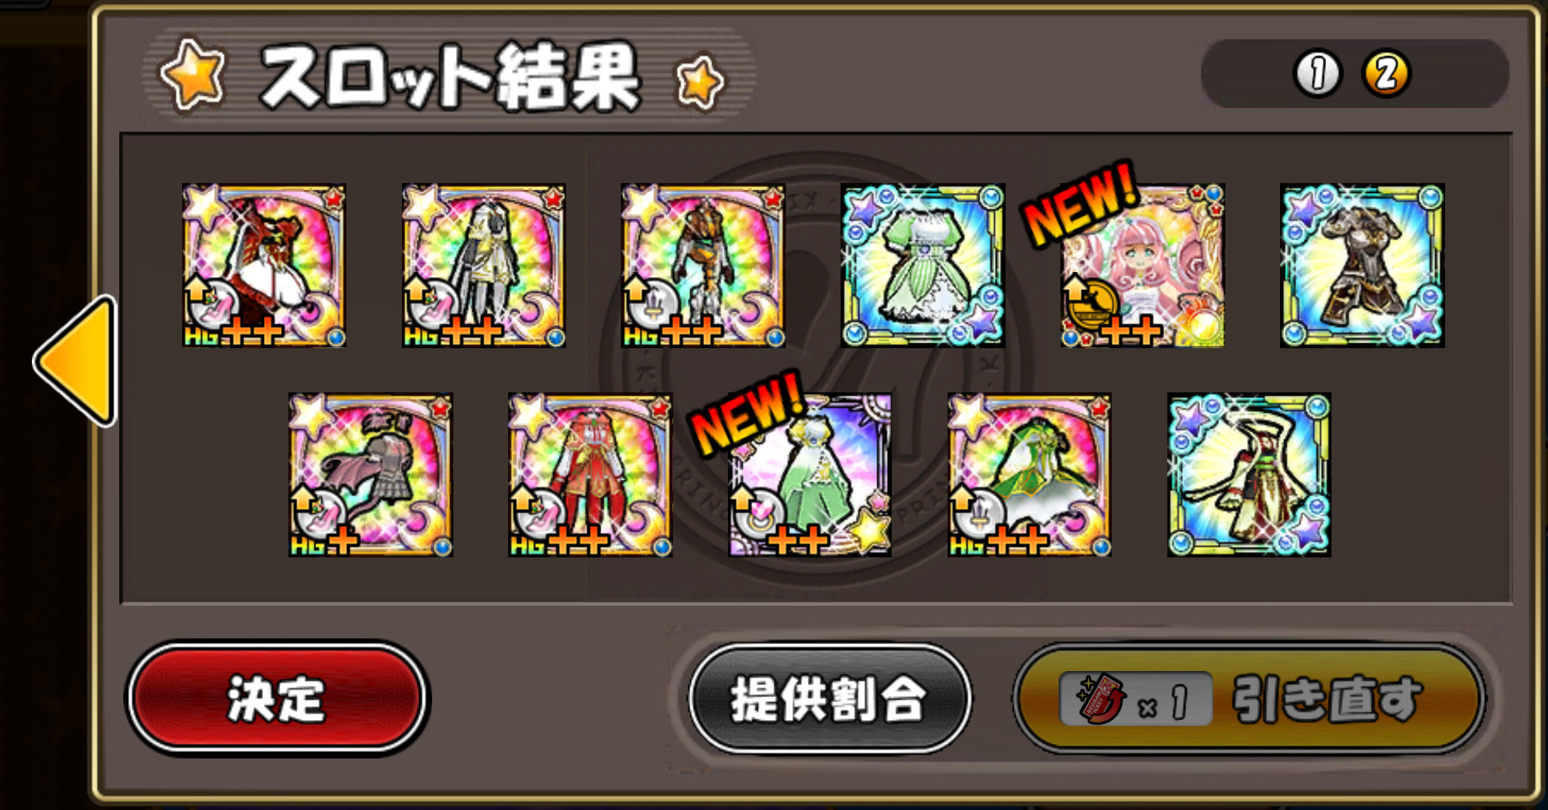The width and height of the screenshot is (1548, 810).
Task: Select the white and yellow robe item
Action: 484,266
